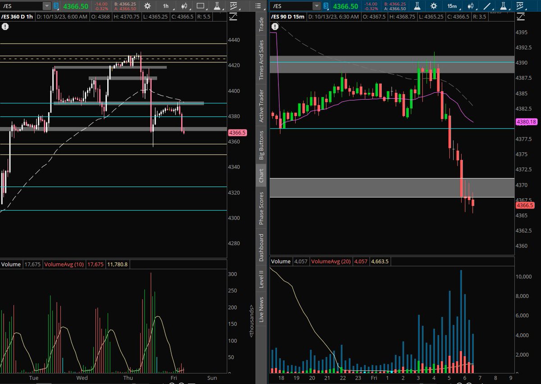Click price axis scale icon, right chart
Viewport: 541px width, 384px height.
pyautogui.click(x=520, y=17)
